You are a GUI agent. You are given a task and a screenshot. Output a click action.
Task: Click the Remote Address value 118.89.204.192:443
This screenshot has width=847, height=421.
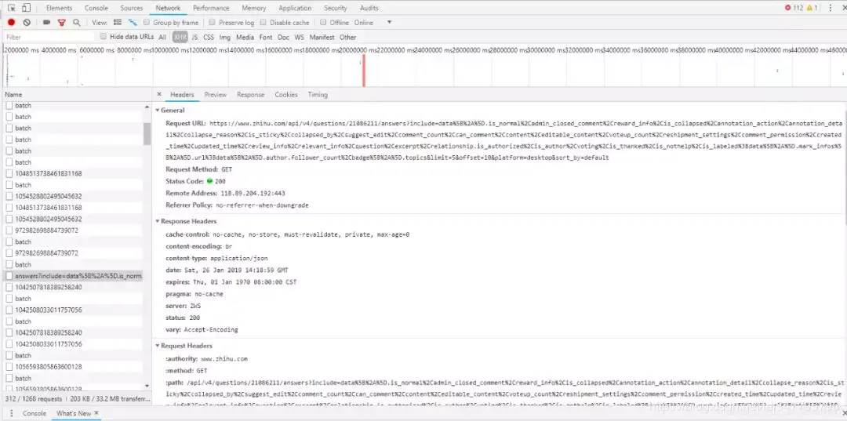pos(253,193)
